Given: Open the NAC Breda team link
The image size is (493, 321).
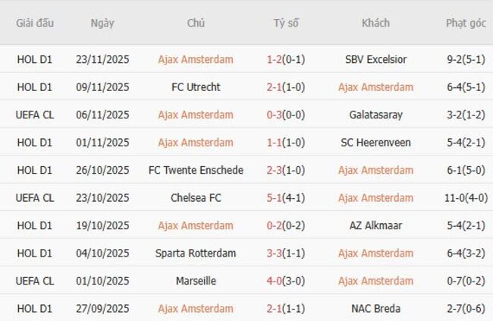Looking at the screenshot, I should coord(375,309).
